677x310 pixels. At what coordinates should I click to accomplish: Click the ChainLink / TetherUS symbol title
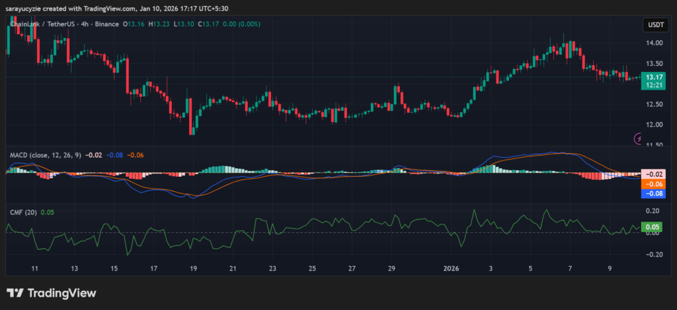click(x=38, y=24)
